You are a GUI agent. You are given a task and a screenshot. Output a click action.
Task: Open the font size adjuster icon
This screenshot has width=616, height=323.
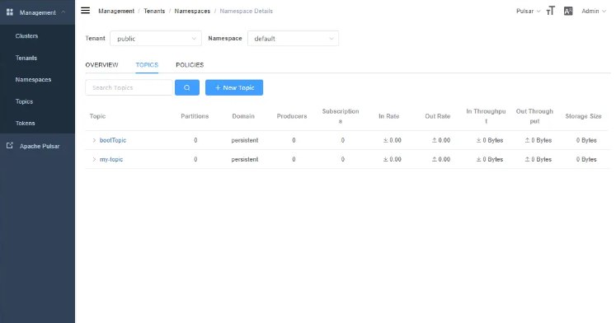[550, 11]
